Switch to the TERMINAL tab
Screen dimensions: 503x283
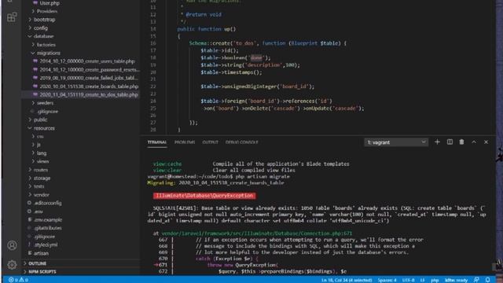pyautogui.click(x=157, y=142)
